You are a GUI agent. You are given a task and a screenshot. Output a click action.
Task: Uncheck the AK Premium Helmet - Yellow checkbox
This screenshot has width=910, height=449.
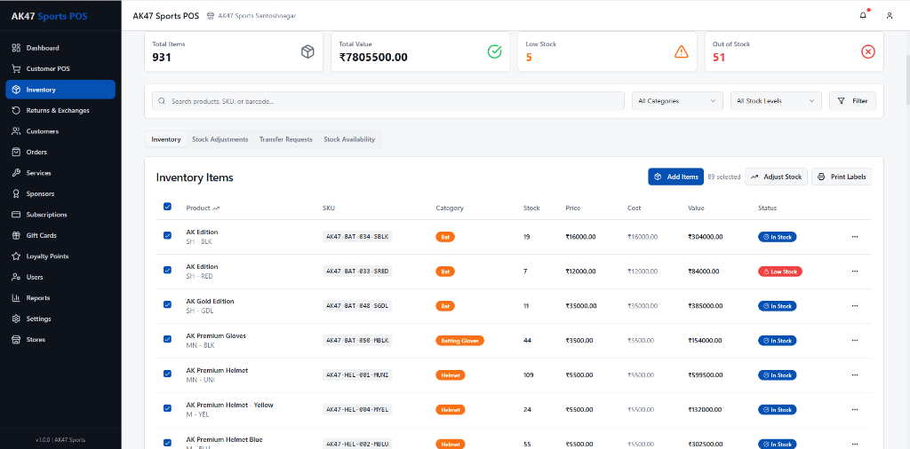point(167,408)
